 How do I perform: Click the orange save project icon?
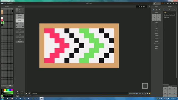click(162, 4)
